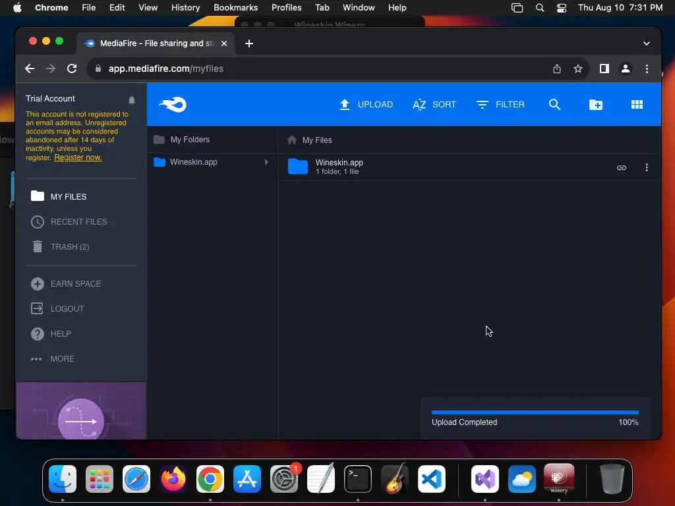
Task: Copy share link for Wineskin.app
Action: [x=621, y=168]
